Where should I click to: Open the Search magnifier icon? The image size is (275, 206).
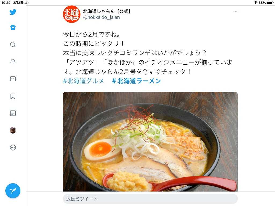tap(13, 45)
